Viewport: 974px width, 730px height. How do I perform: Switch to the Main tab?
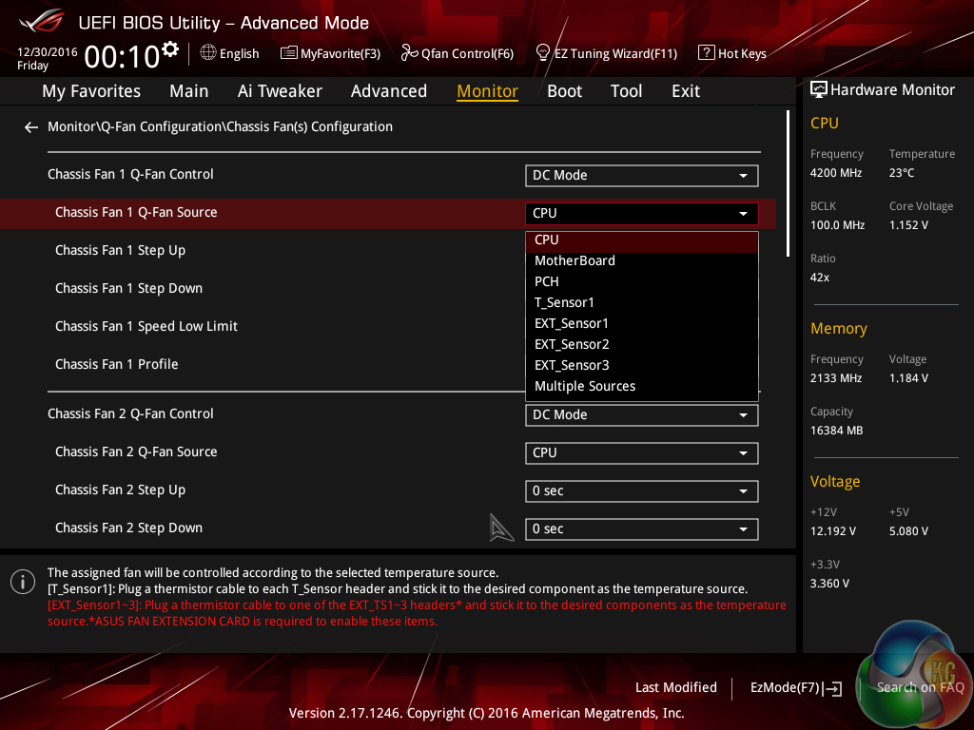189,91
